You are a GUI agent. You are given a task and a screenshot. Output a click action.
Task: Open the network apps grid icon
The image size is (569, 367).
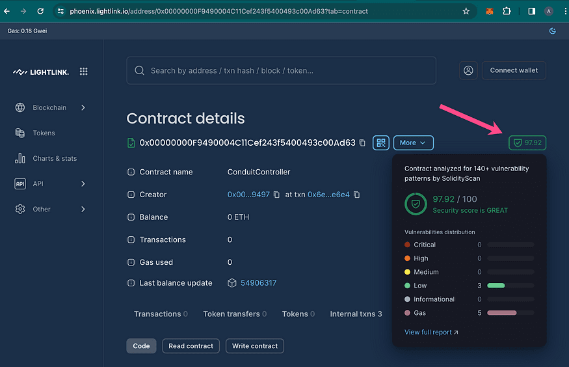coord(83,72)
